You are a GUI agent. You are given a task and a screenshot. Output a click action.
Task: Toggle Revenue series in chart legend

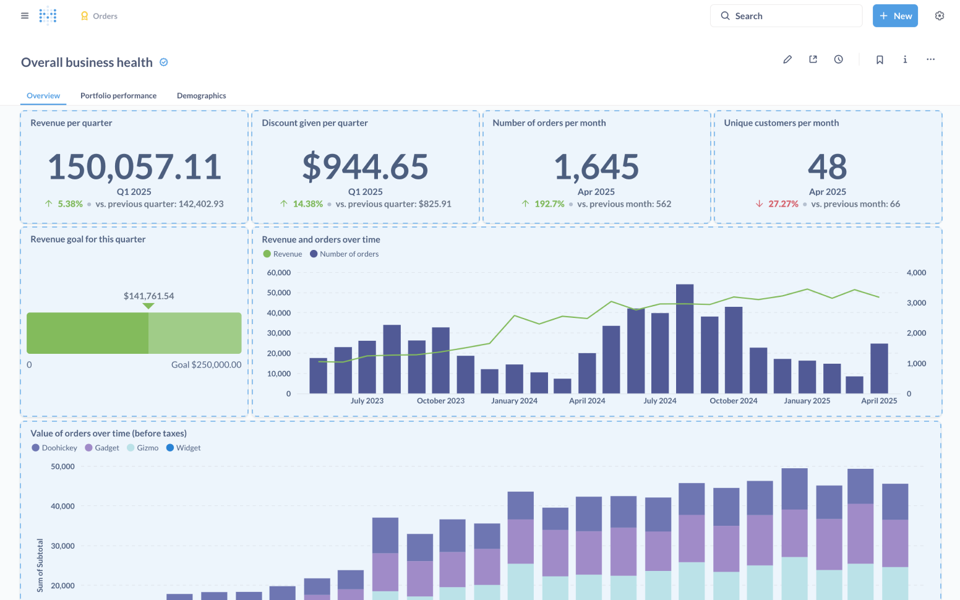tap(283, 254)
